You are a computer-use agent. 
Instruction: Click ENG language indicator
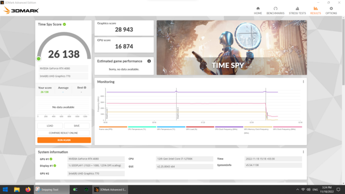(315, 189)
